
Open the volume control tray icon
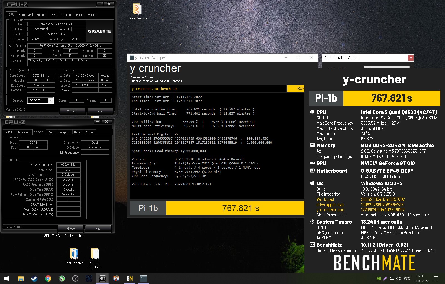point(398,278)
